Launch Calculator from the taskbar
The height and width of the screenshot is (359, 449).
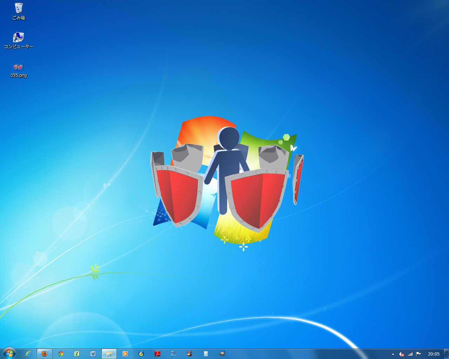206,354
